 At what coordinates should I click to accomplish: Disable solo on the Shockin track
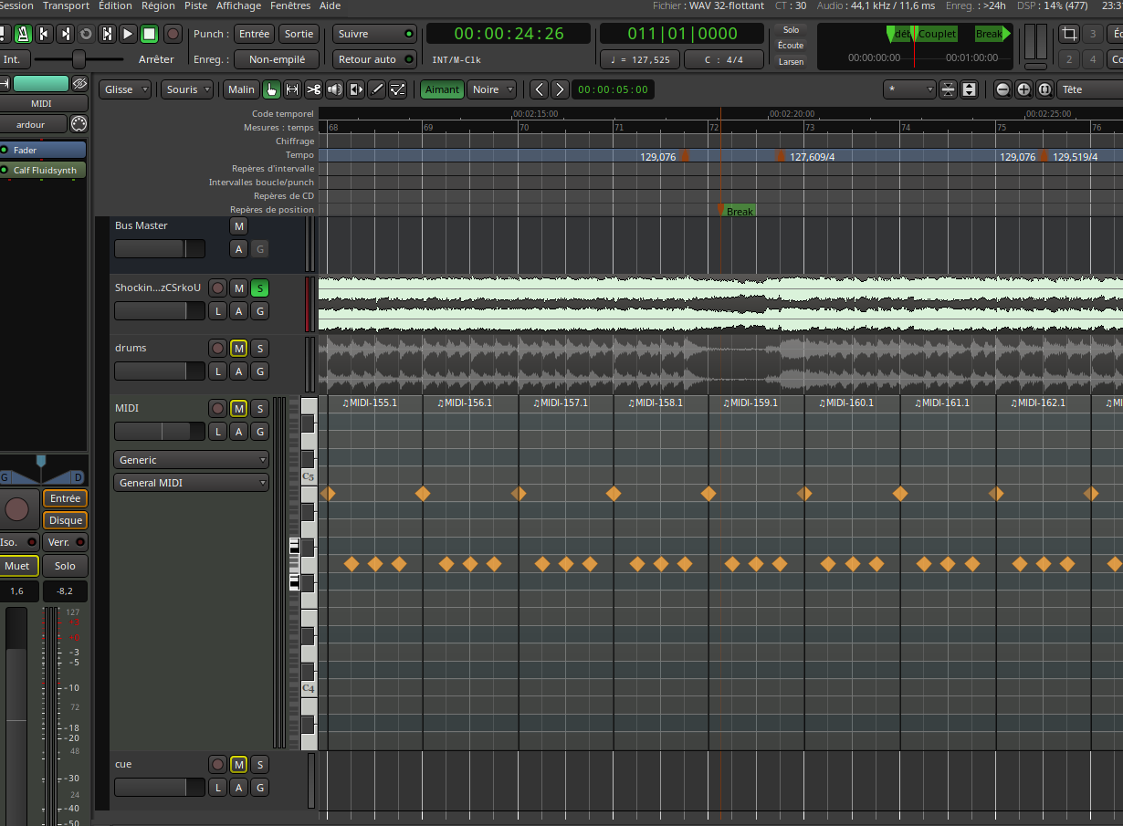point(259,288)
